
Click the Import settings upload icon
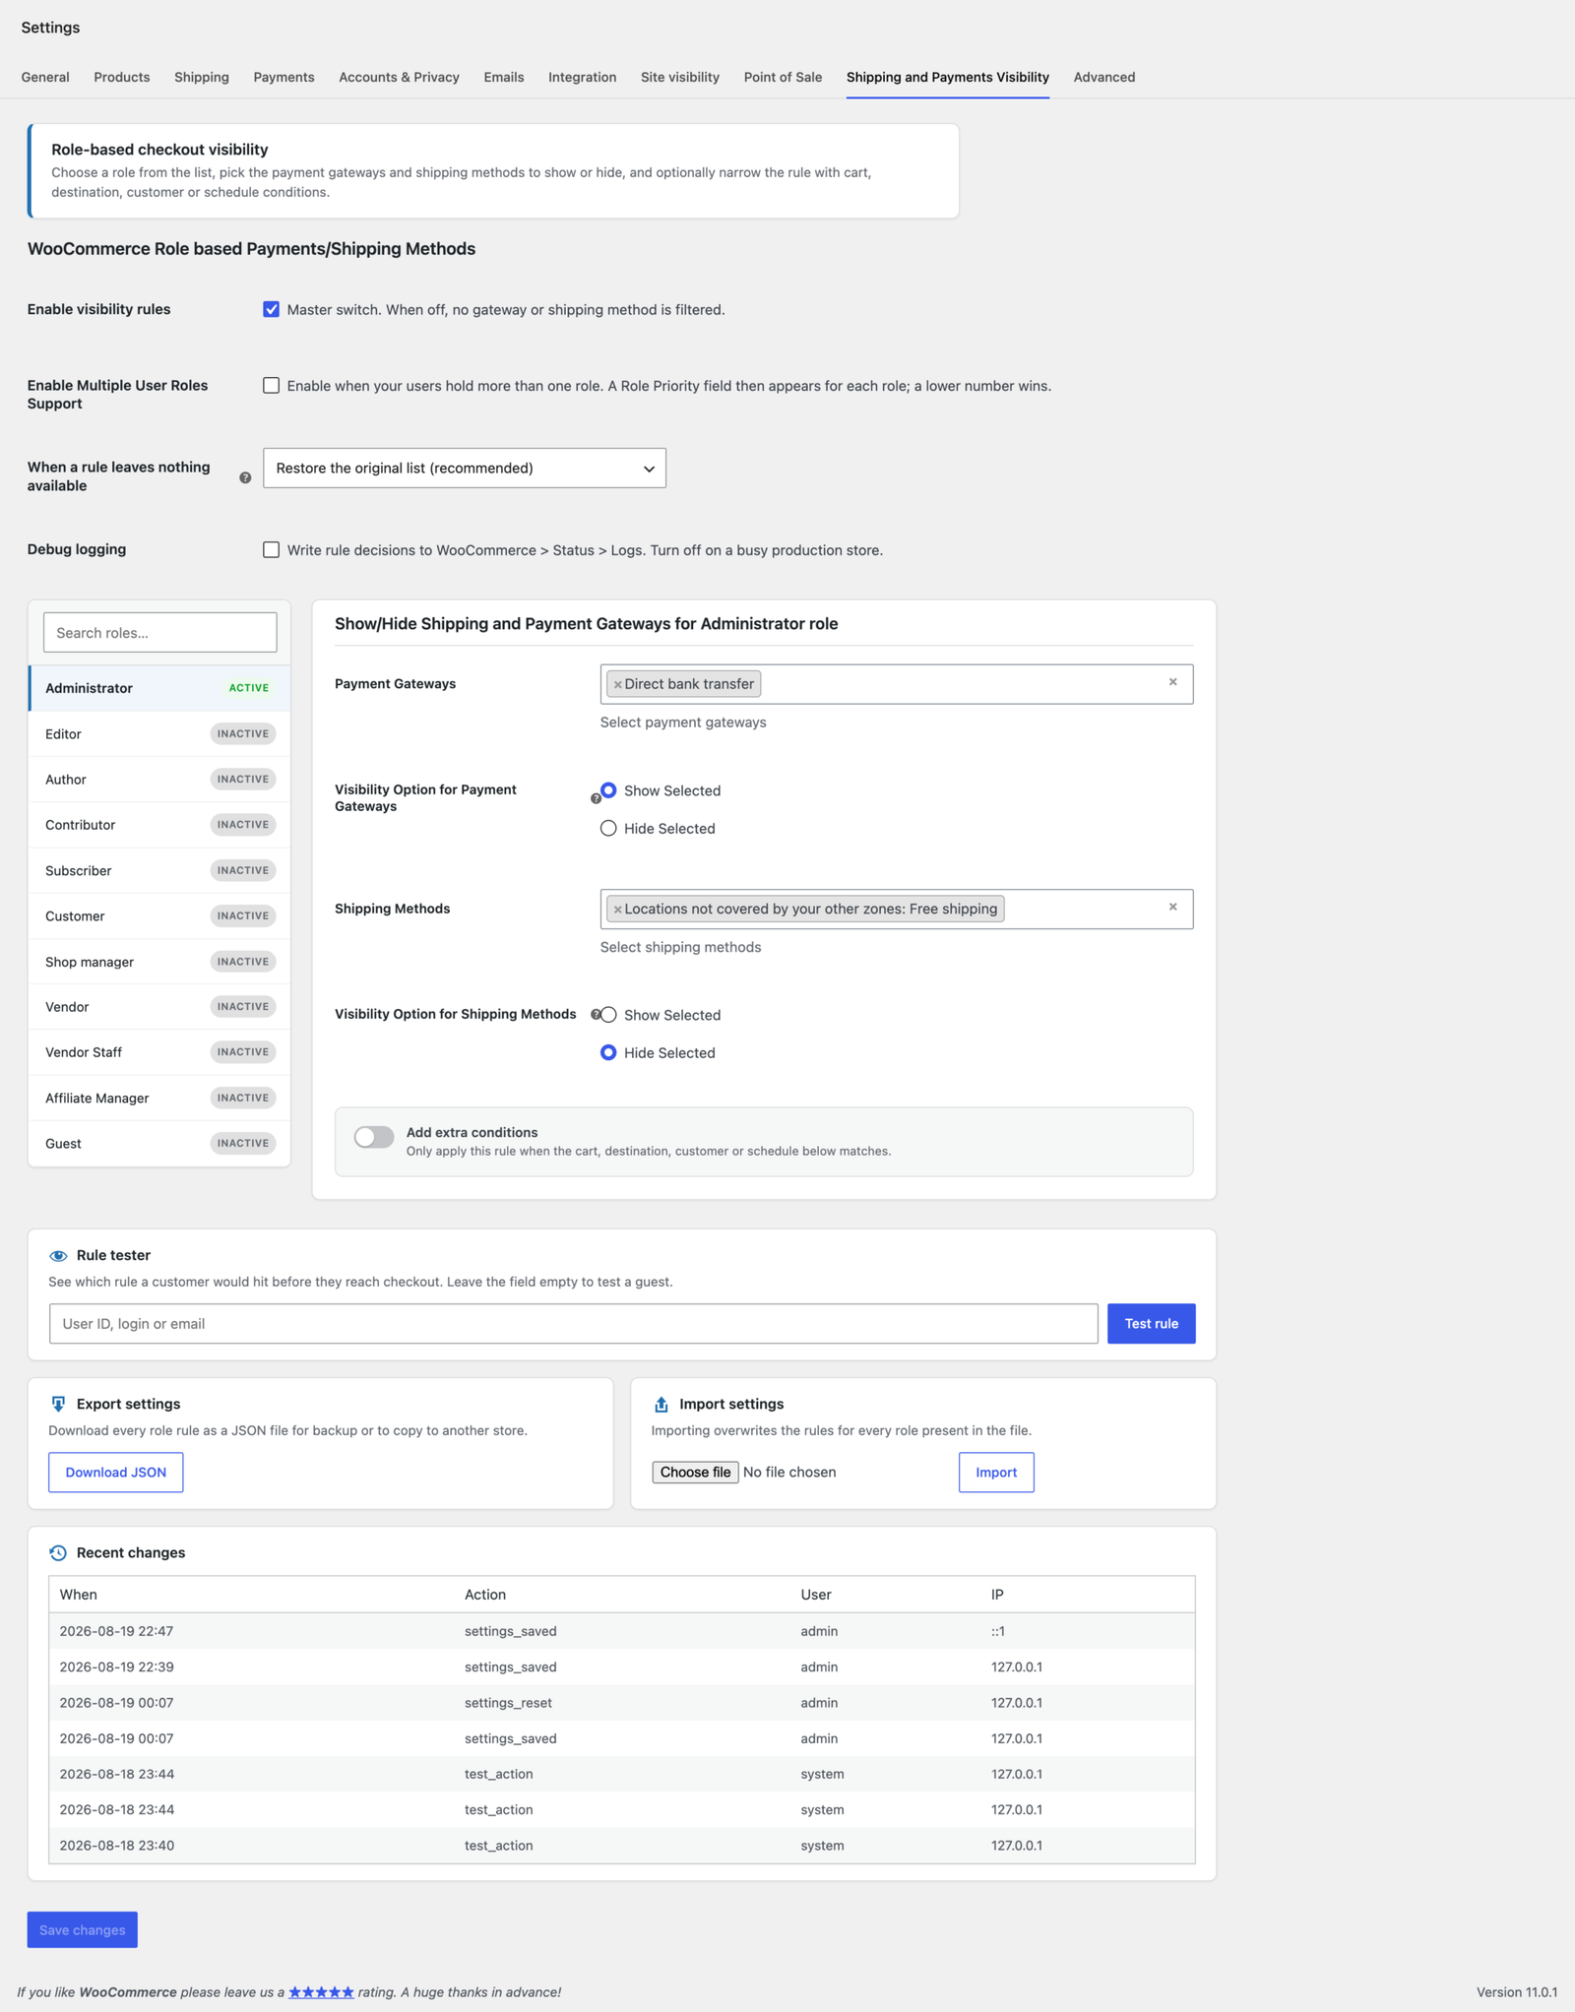coord(661,1404)
